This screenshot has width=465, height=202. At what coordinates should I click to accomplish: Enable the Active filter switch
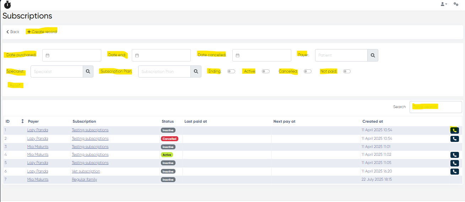tap(266, 71)
